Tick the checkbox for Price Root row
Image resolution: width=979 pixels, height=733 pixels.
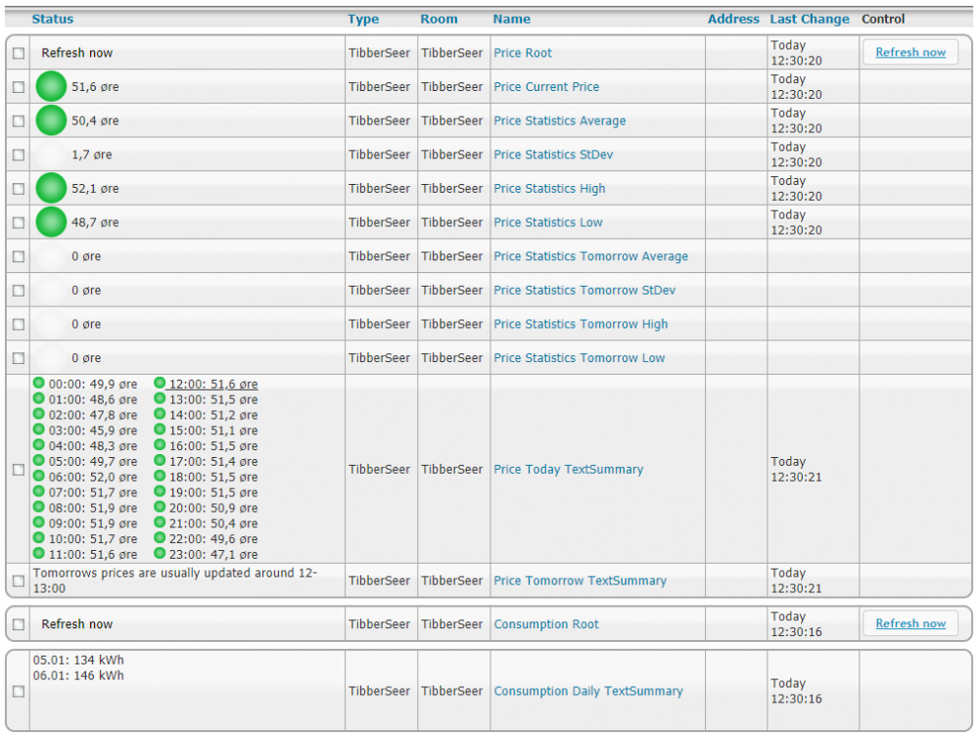click(19, 54)
